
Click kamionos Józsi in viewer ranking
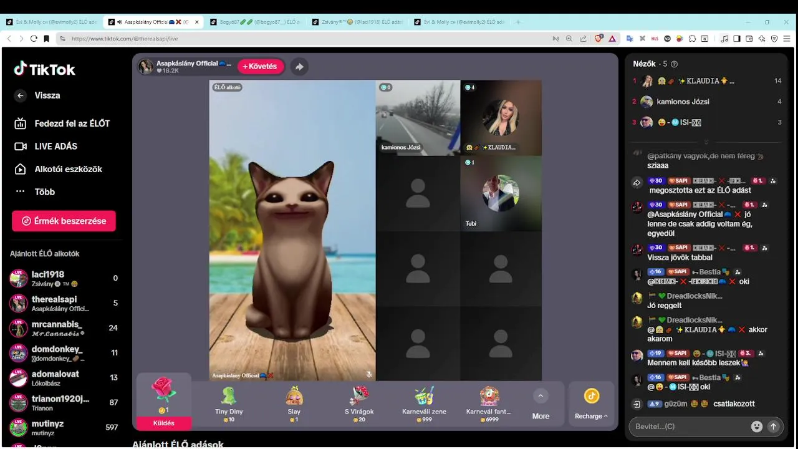706,102
